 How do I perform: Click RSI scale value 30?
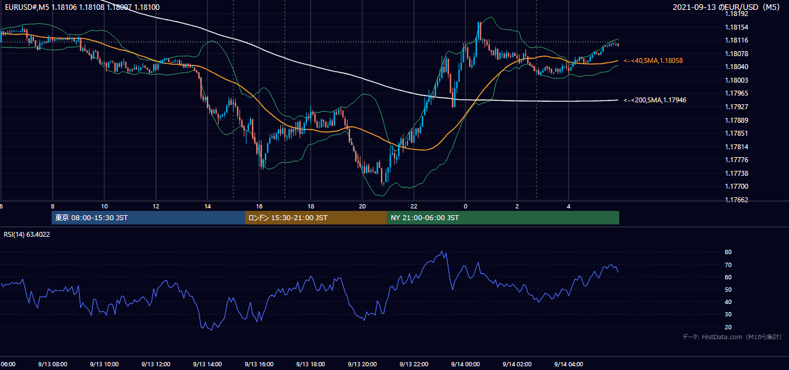tap(728, 314)
